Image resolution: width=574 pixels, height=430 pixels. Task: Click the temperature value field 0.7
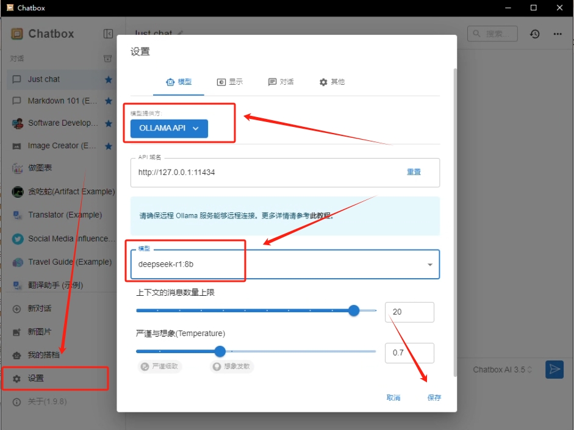409,353
